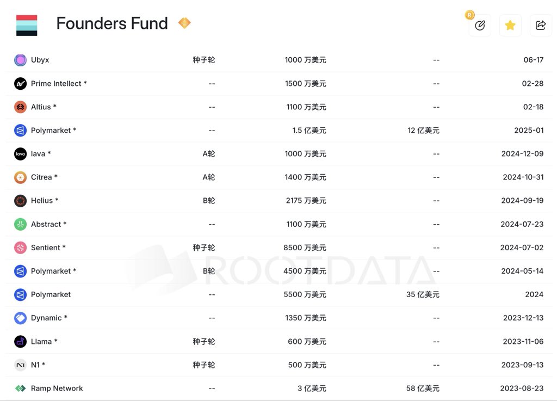
Task: Toggle the yellow star favorite button
Action: (510, 26)
